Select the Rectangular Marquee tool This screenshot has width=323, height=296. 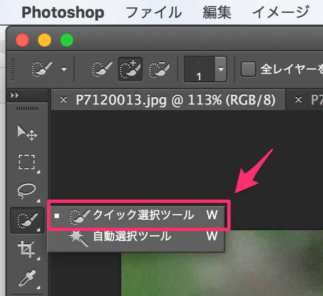pyautogui.click(x=27, y=162)
